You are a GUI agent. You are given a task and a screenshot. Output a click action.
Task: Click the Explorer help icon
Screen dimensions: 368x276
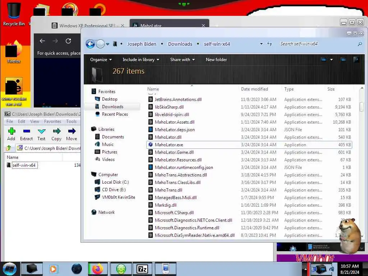(356, 59)
